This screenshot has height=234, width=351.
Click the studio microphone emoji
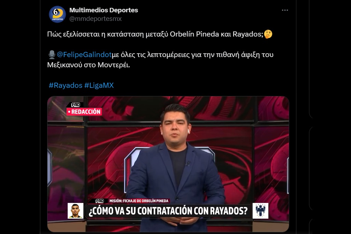pyautogui.click(x=52, y=55)
